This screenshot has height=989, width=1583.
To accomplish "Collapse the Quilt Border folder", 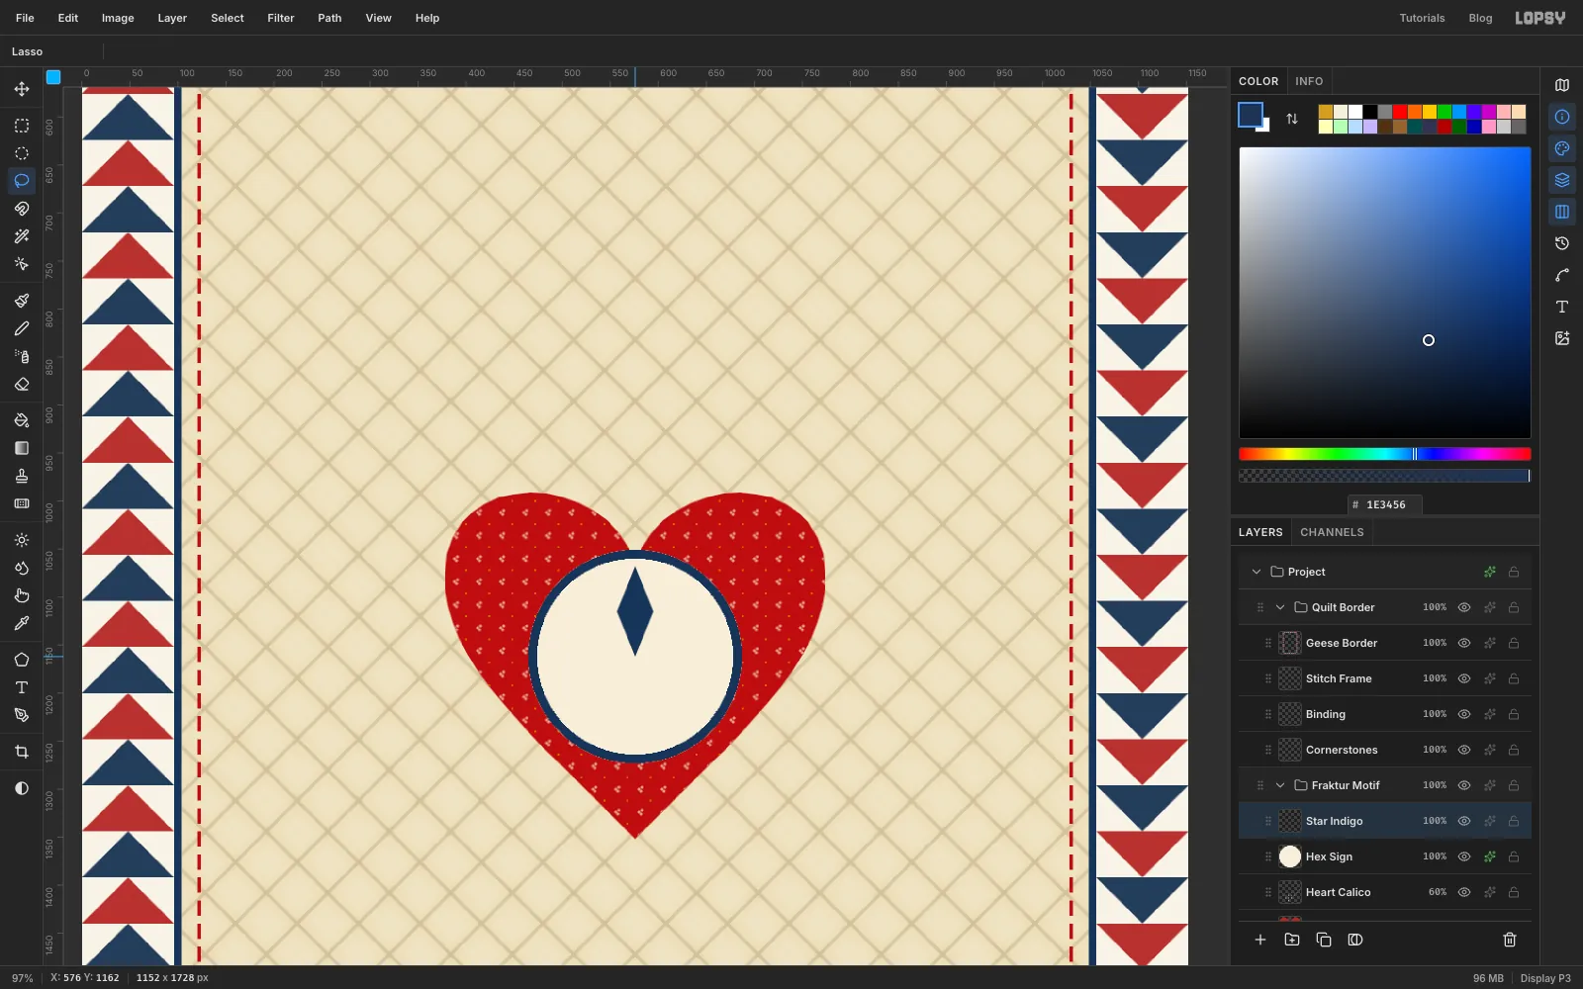I will pos(1280,607).
